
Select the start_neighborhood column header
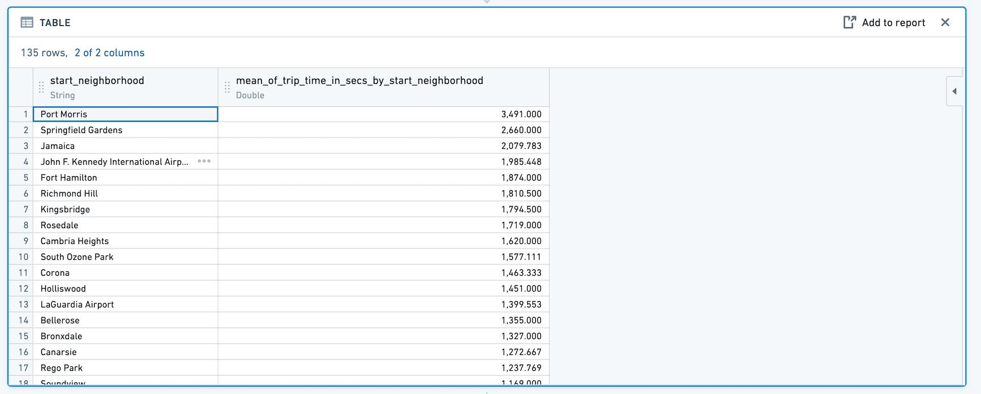point(126,87)
